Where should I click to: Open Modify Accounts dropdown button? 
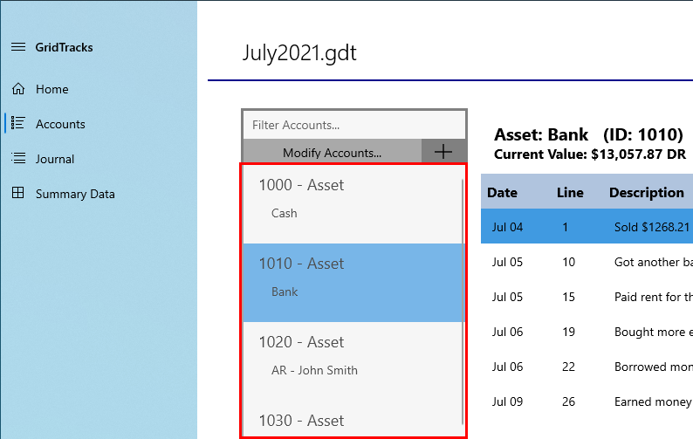tap(333, 152)
